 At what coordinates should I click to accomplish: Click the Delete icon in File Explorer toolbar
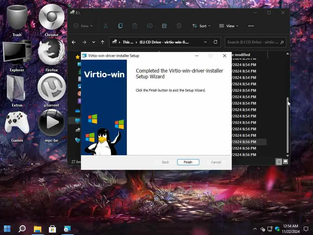point(179,26)
